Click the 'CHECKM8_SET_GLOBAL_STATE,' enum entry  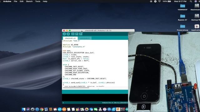click(x=77, y=71)
